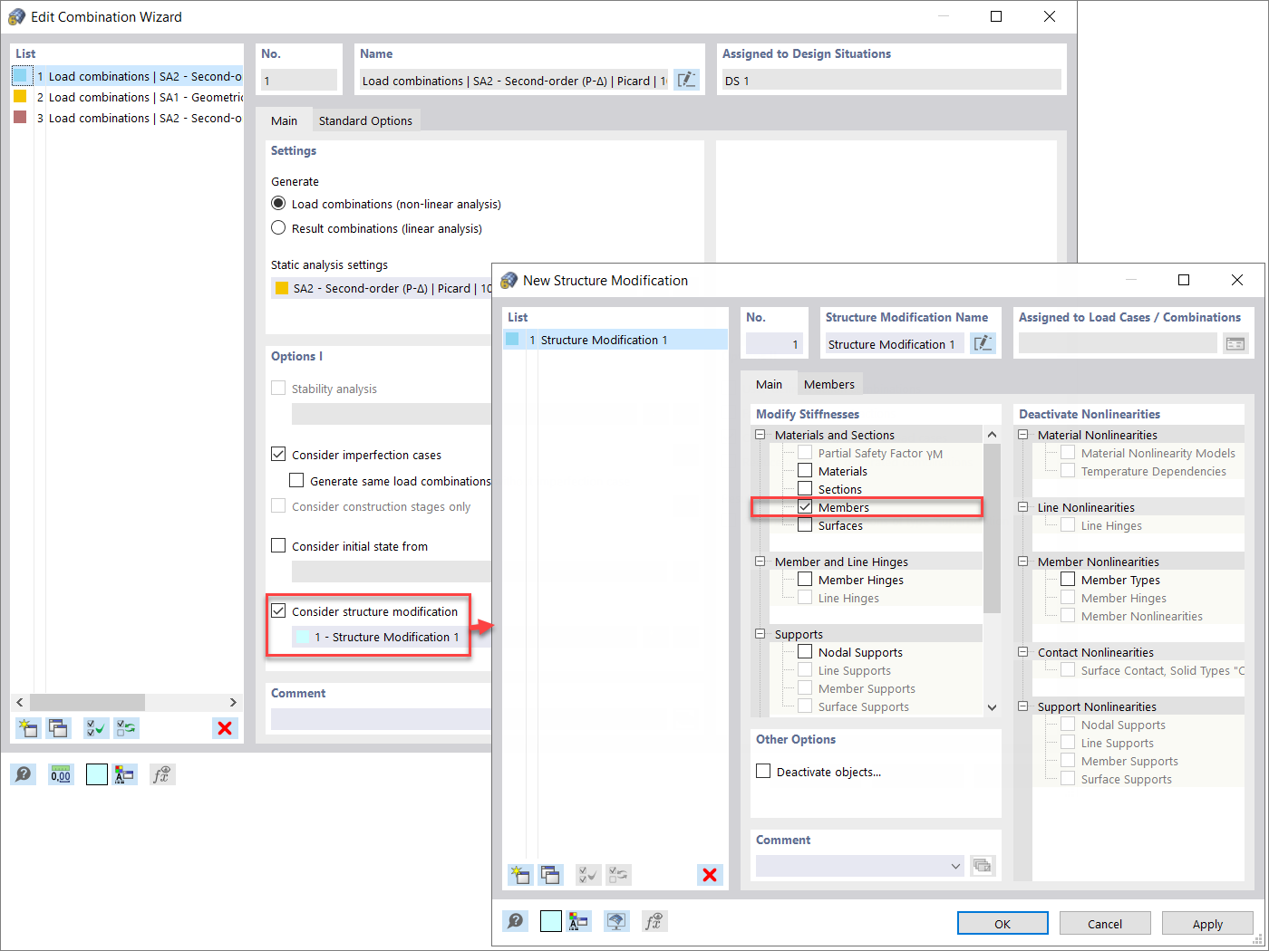Check the Sections stiffness checkbox
The height and width of the screenshot is (951, 1269).
tap(805, 488)
